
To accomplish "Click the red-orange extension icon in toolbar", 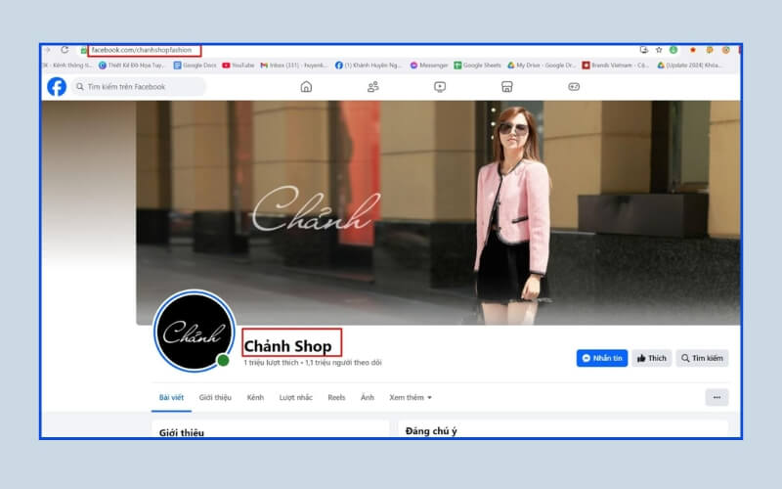I will (x=692, y=50).
